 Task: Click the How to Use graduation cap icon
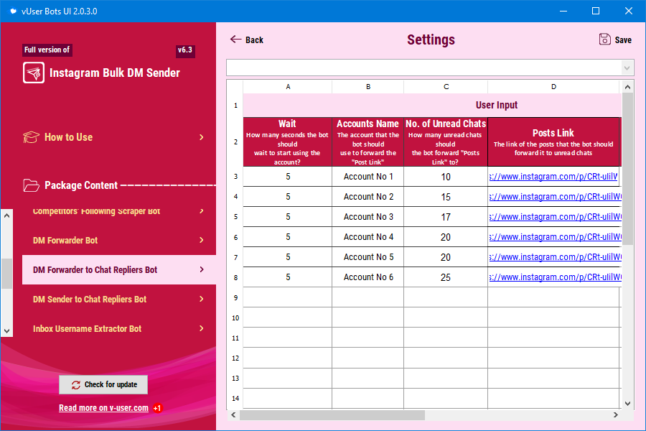point(32,137)
